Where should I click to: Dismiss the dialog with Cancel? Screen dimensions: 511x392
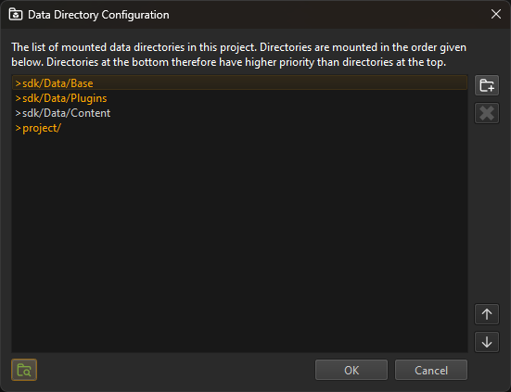pos(431,370)
